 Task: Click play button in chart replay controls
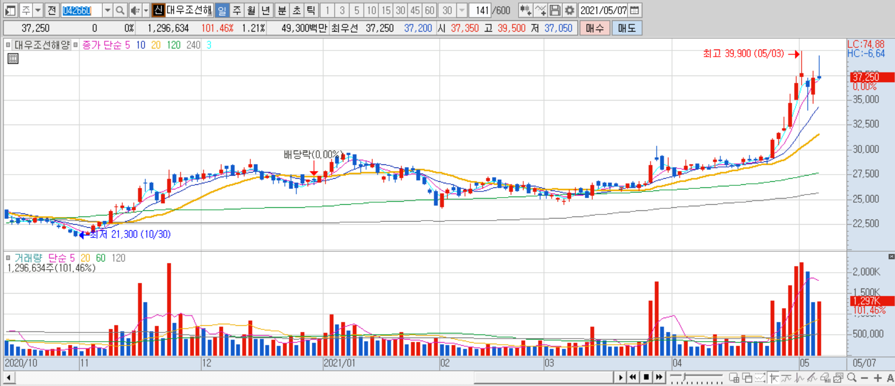point(621,377)
